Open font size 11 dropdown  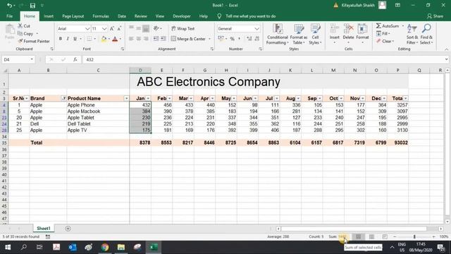click(104, 28)
